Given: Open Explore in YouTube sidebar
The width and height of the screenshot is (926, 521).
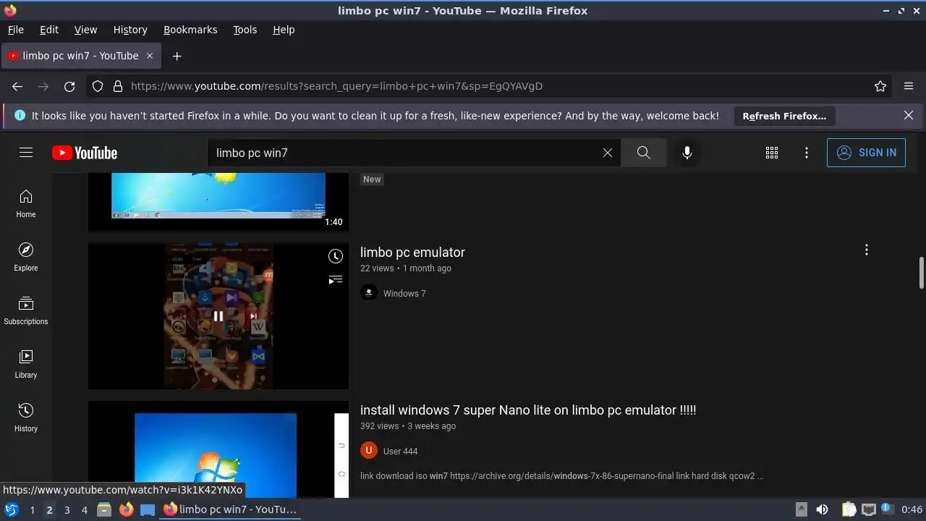Looking at the screenshot, I should pos(26,257).
